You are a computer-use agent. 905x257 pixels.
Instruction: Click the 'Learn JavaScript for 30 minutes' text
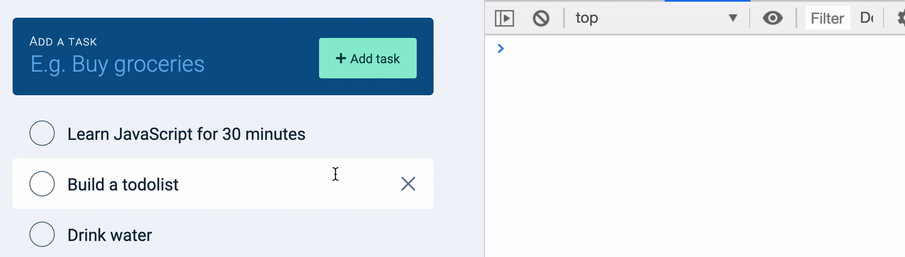click(186, 133)
